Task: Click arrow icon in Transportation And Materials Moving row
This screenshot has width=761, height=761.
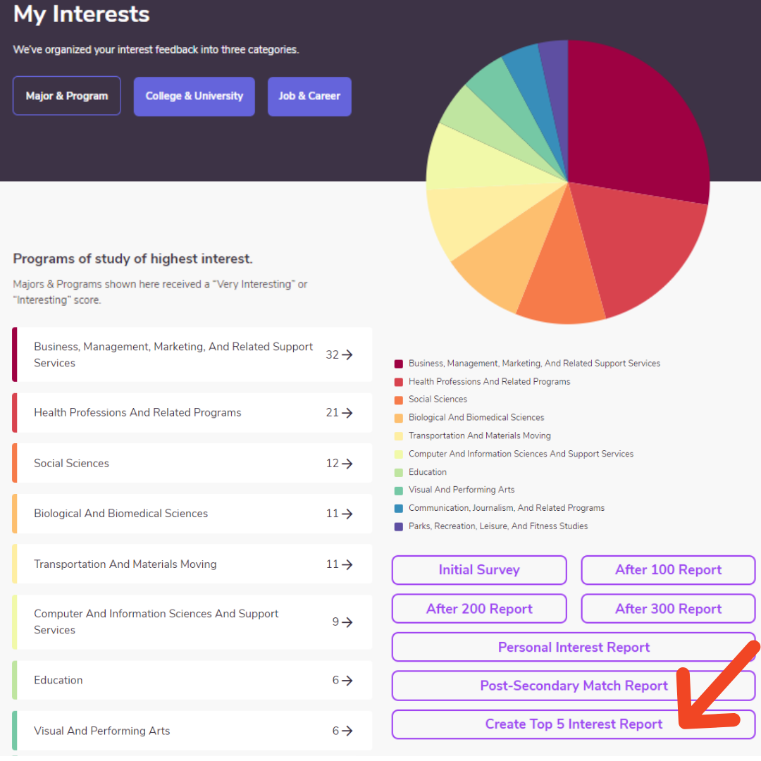Action: click(x=347, y=564)
